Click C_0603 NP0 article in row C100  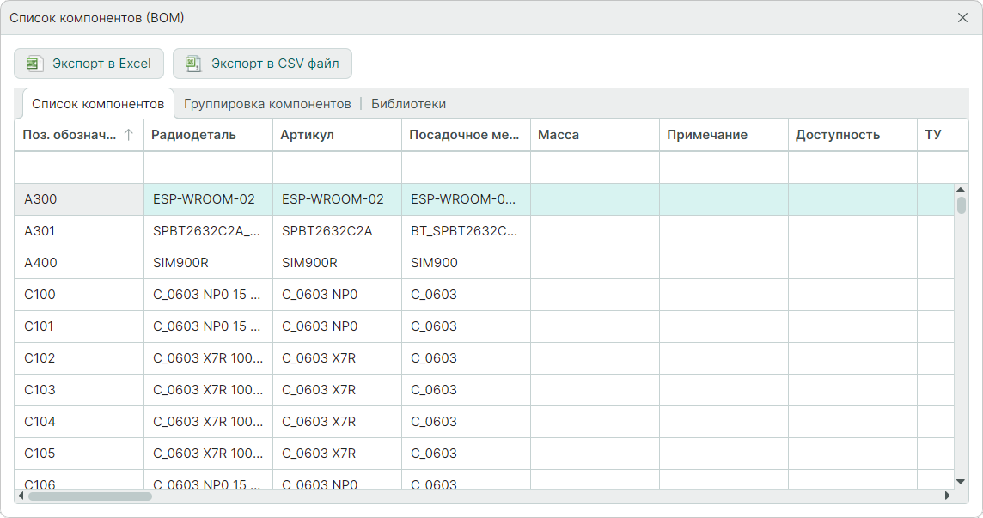pyautogui.click(x=338, y=295)
